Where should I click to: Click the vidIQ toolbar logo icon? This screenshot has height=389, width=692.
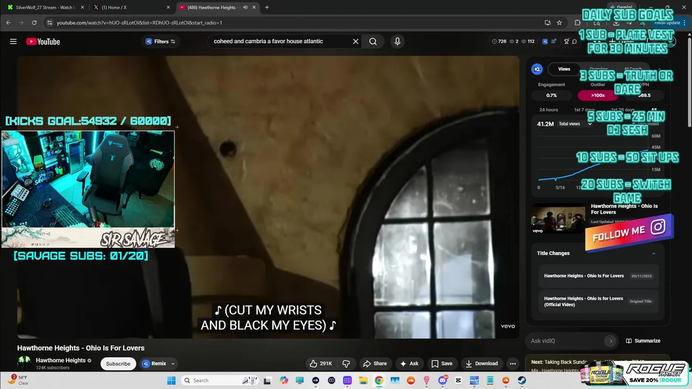click(x=545, y=42)
